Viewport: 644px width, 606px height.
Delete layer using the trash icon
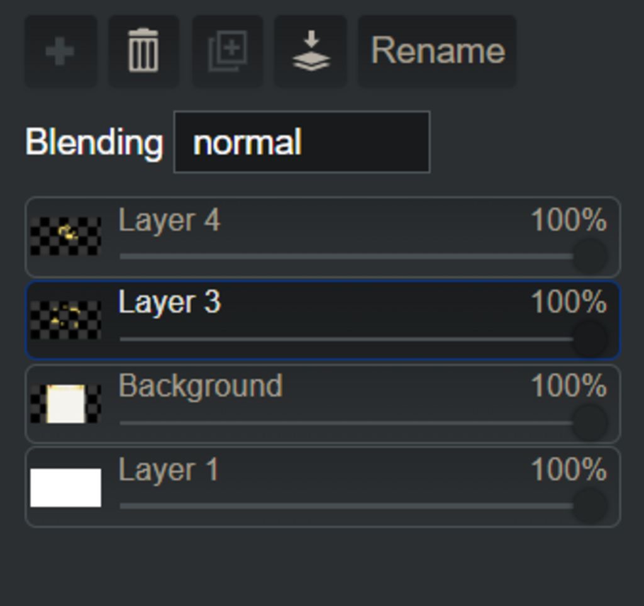click(143, 52)
